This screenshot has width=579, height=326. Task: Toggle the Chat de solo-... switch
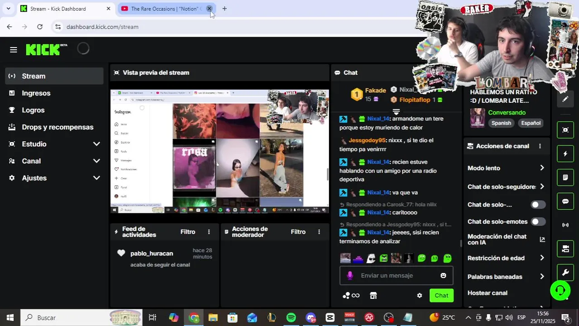(538, 205)
